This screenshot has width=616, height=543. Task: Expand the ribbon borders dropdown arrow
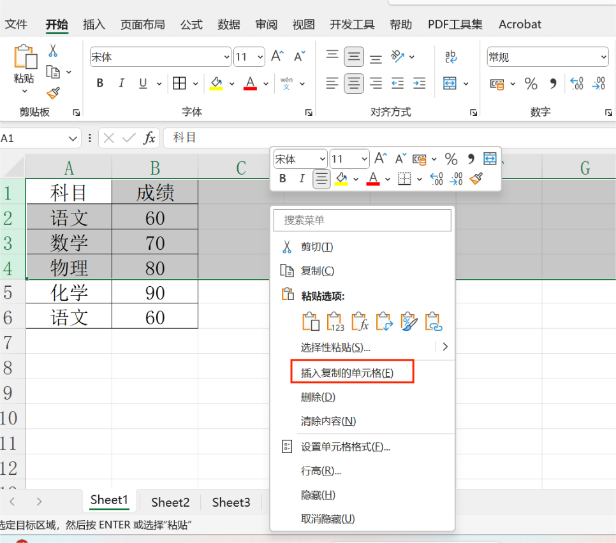195,83
